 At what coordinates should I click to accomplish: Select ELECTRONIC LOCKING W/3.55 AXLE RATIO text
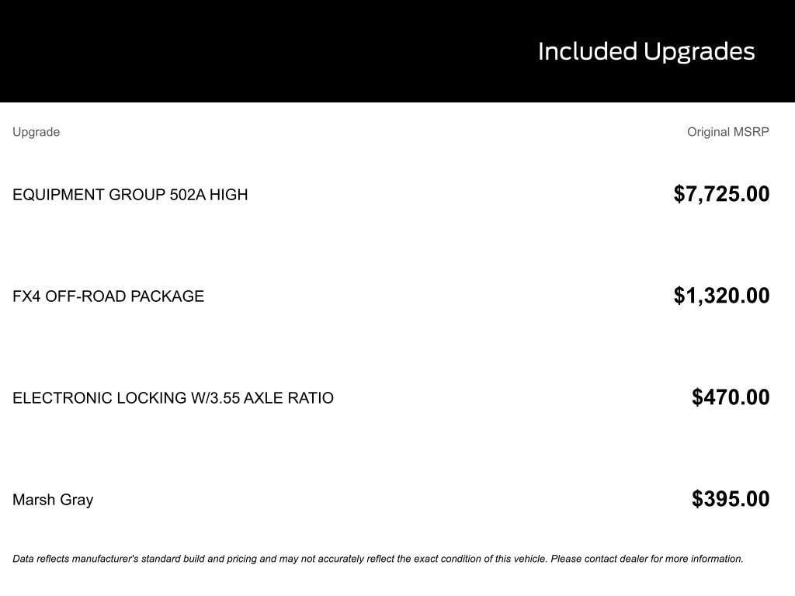pos(172,398)
